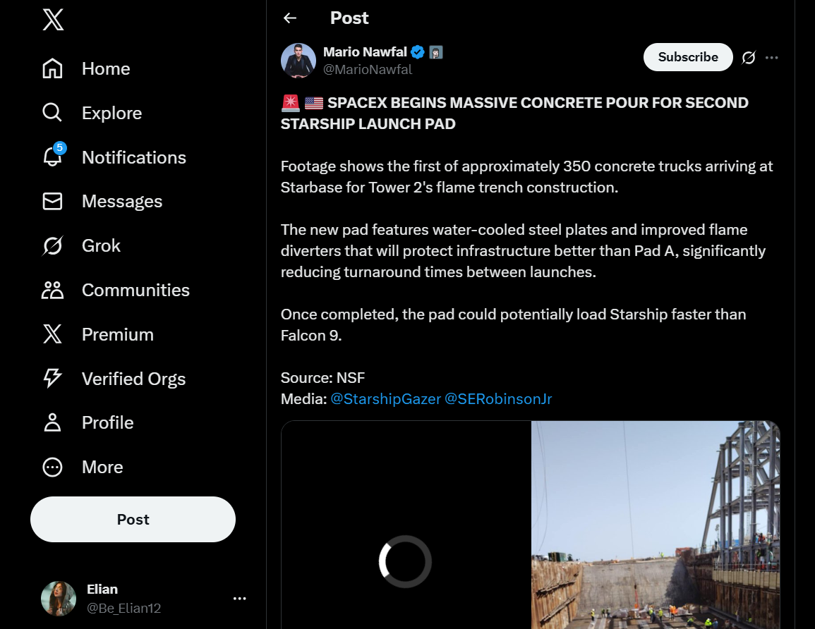Go back with the arrow icon
The width and height of the screenshot is (815, 629).
coord(290,18)
